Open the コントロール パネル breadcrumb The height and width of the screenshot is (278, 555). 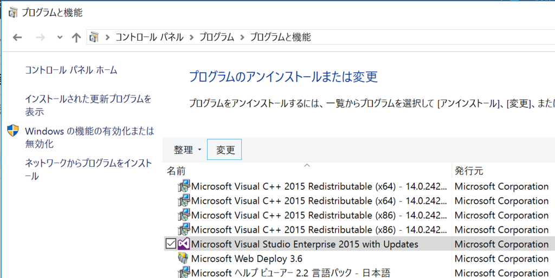[150, 37]
